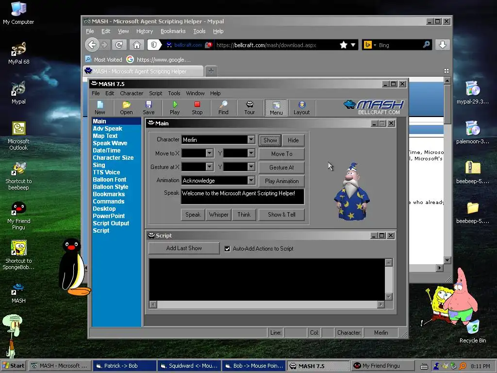Select PowerPoint in the sidebar
The height and width of the screenshot is (373, 497).
(x=109, y=216)
